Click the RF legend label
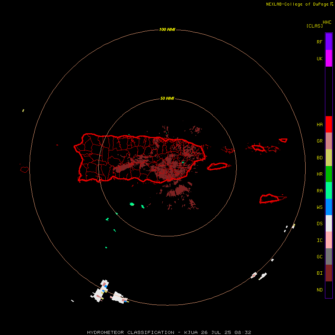 (319, 42)
